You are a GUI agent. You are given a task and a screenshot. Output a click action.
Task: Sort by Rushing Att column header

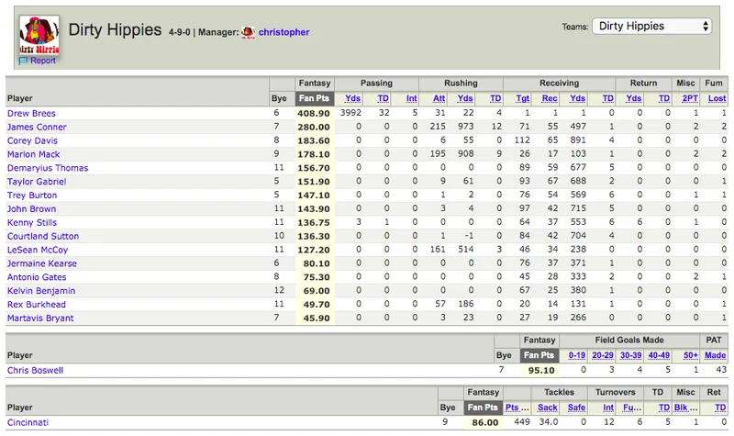[x=439, y=98]
